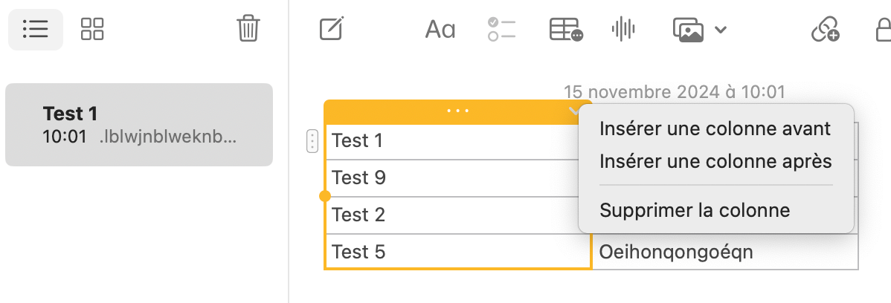Click the column handle three dots
Viewport: 891px width, 303px height.
point(457,111)
